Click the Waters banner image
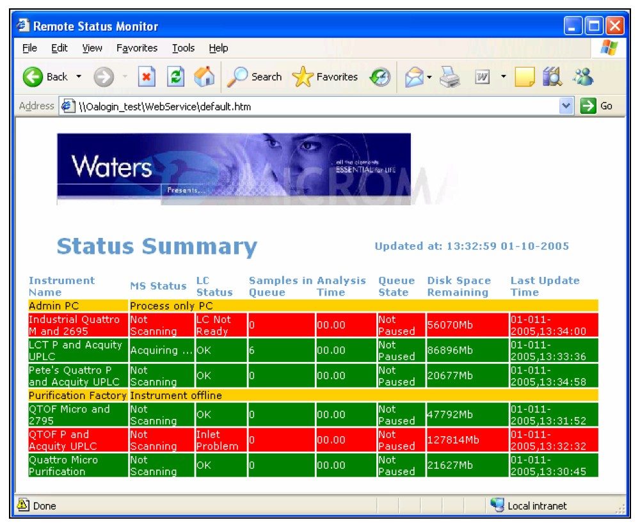The image size is (640, 527). coord(234,169)
